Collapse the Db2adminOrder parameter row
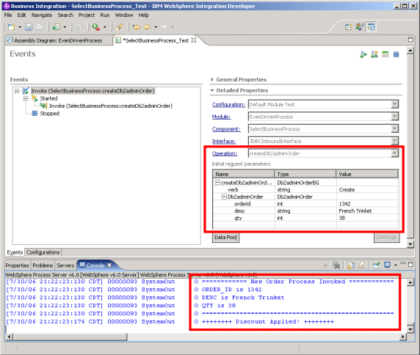The image size is (420, 355). coord(224,197)
